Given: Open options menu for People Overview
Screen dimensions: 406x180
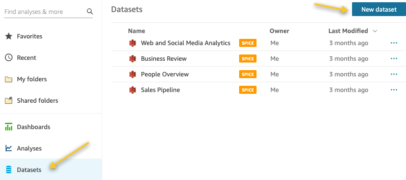Looking at the screenshot, I should click(394, 74).
